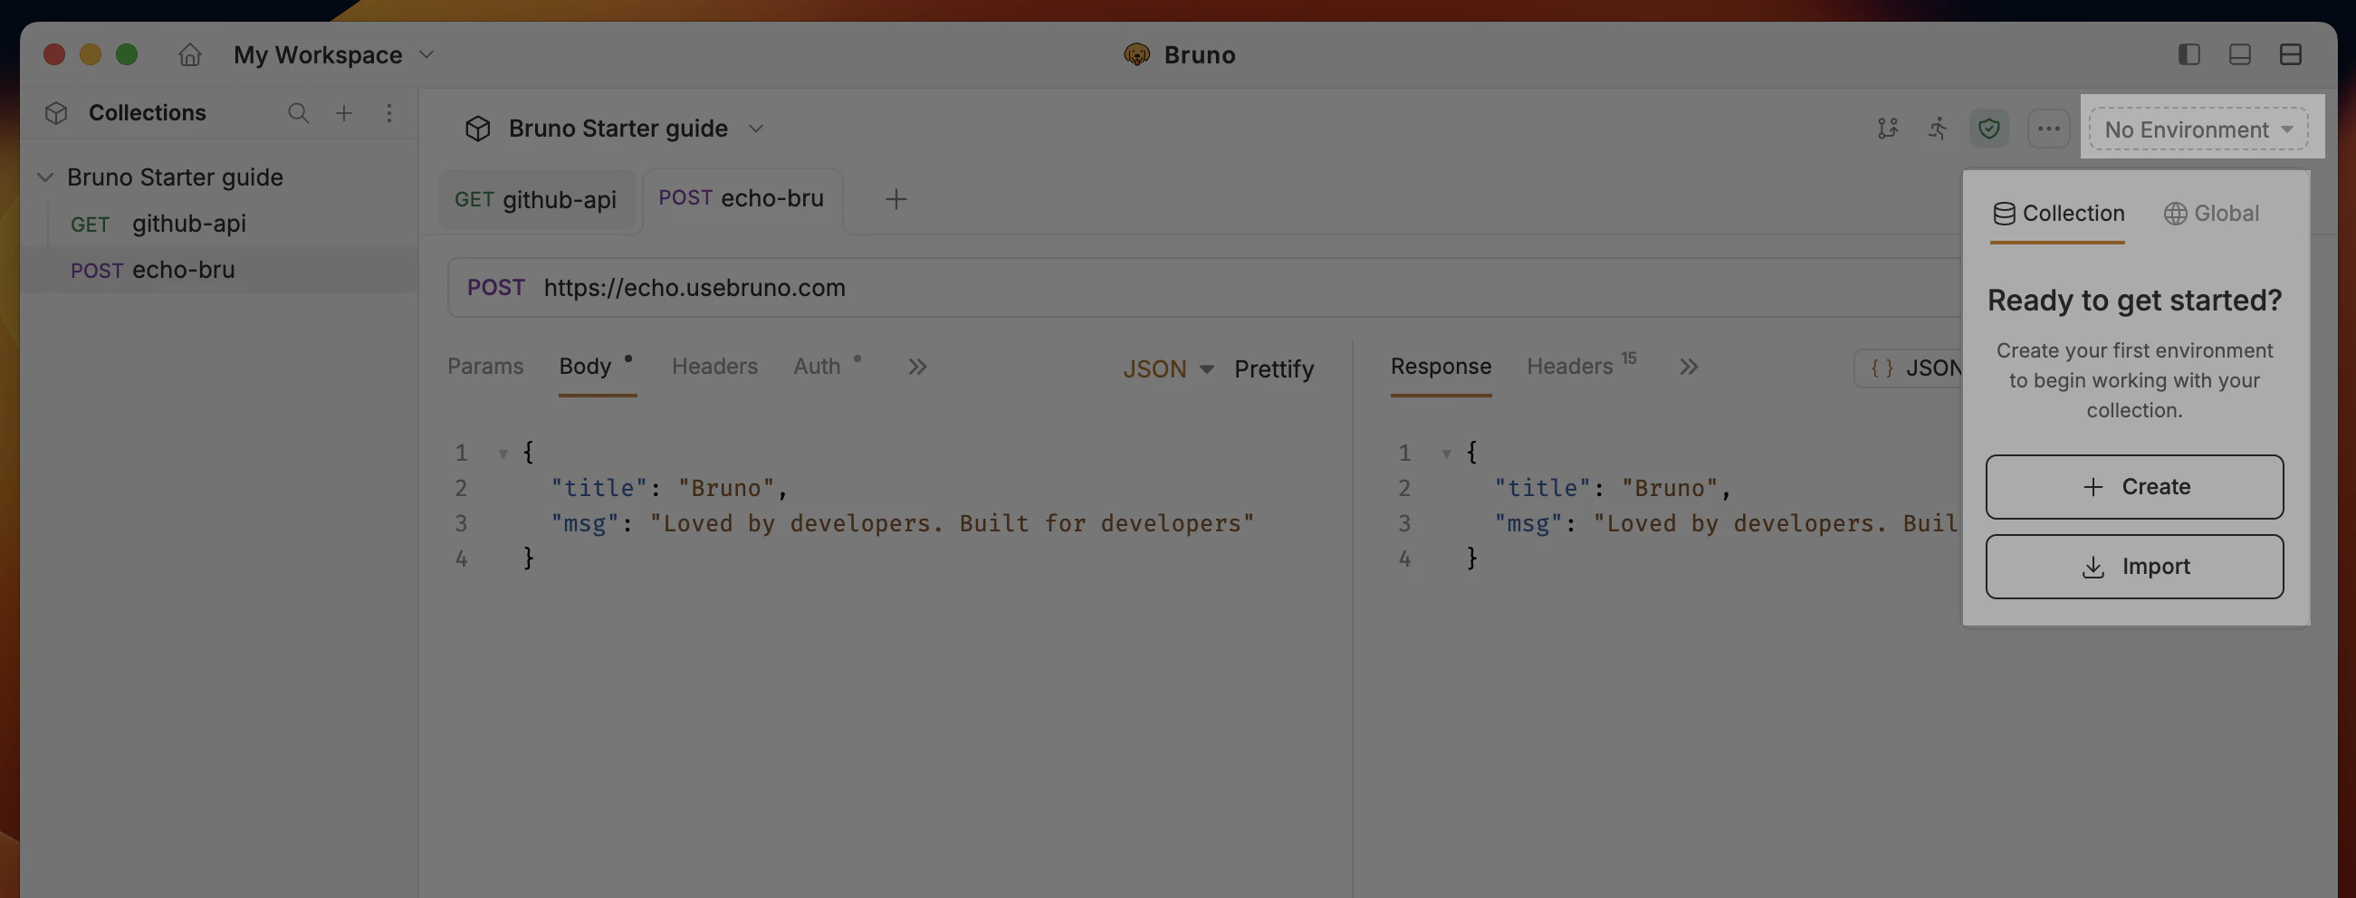Show more response tabs via double chevron
This screenshot has height=898, width=2356.
[x=1690, y=367]
